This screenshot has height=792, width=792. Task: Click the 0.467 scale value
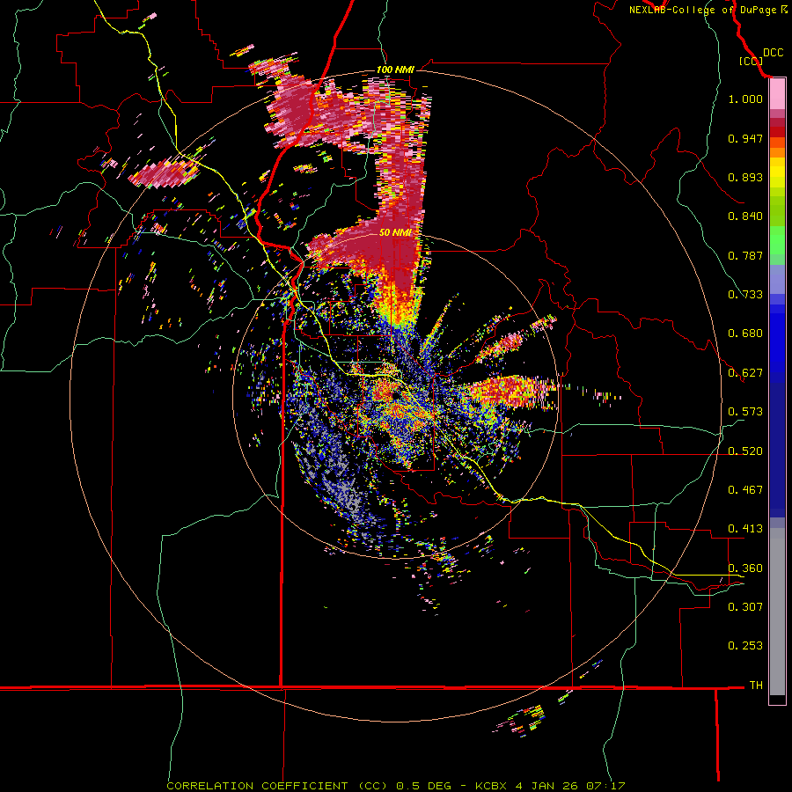point(745,490)
